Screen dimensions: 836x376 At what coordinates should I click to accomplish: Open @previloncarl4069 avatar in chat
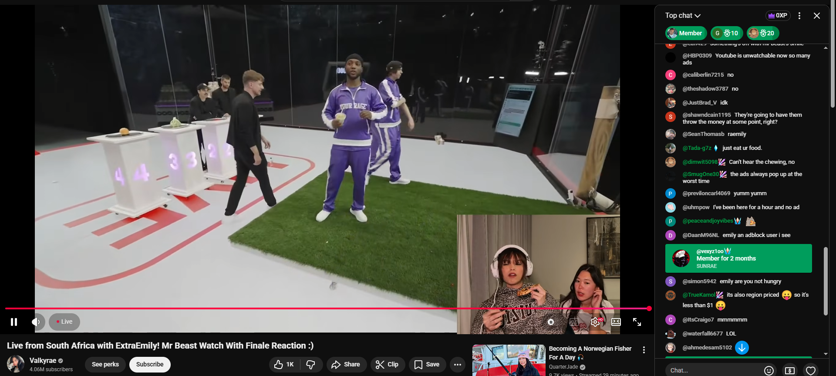[671, 193]
